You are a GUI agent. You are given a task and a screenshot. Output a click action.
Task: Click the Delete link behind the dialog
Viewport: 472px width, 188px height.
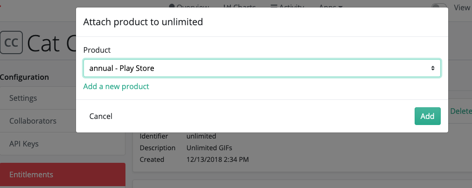point(461,111)
